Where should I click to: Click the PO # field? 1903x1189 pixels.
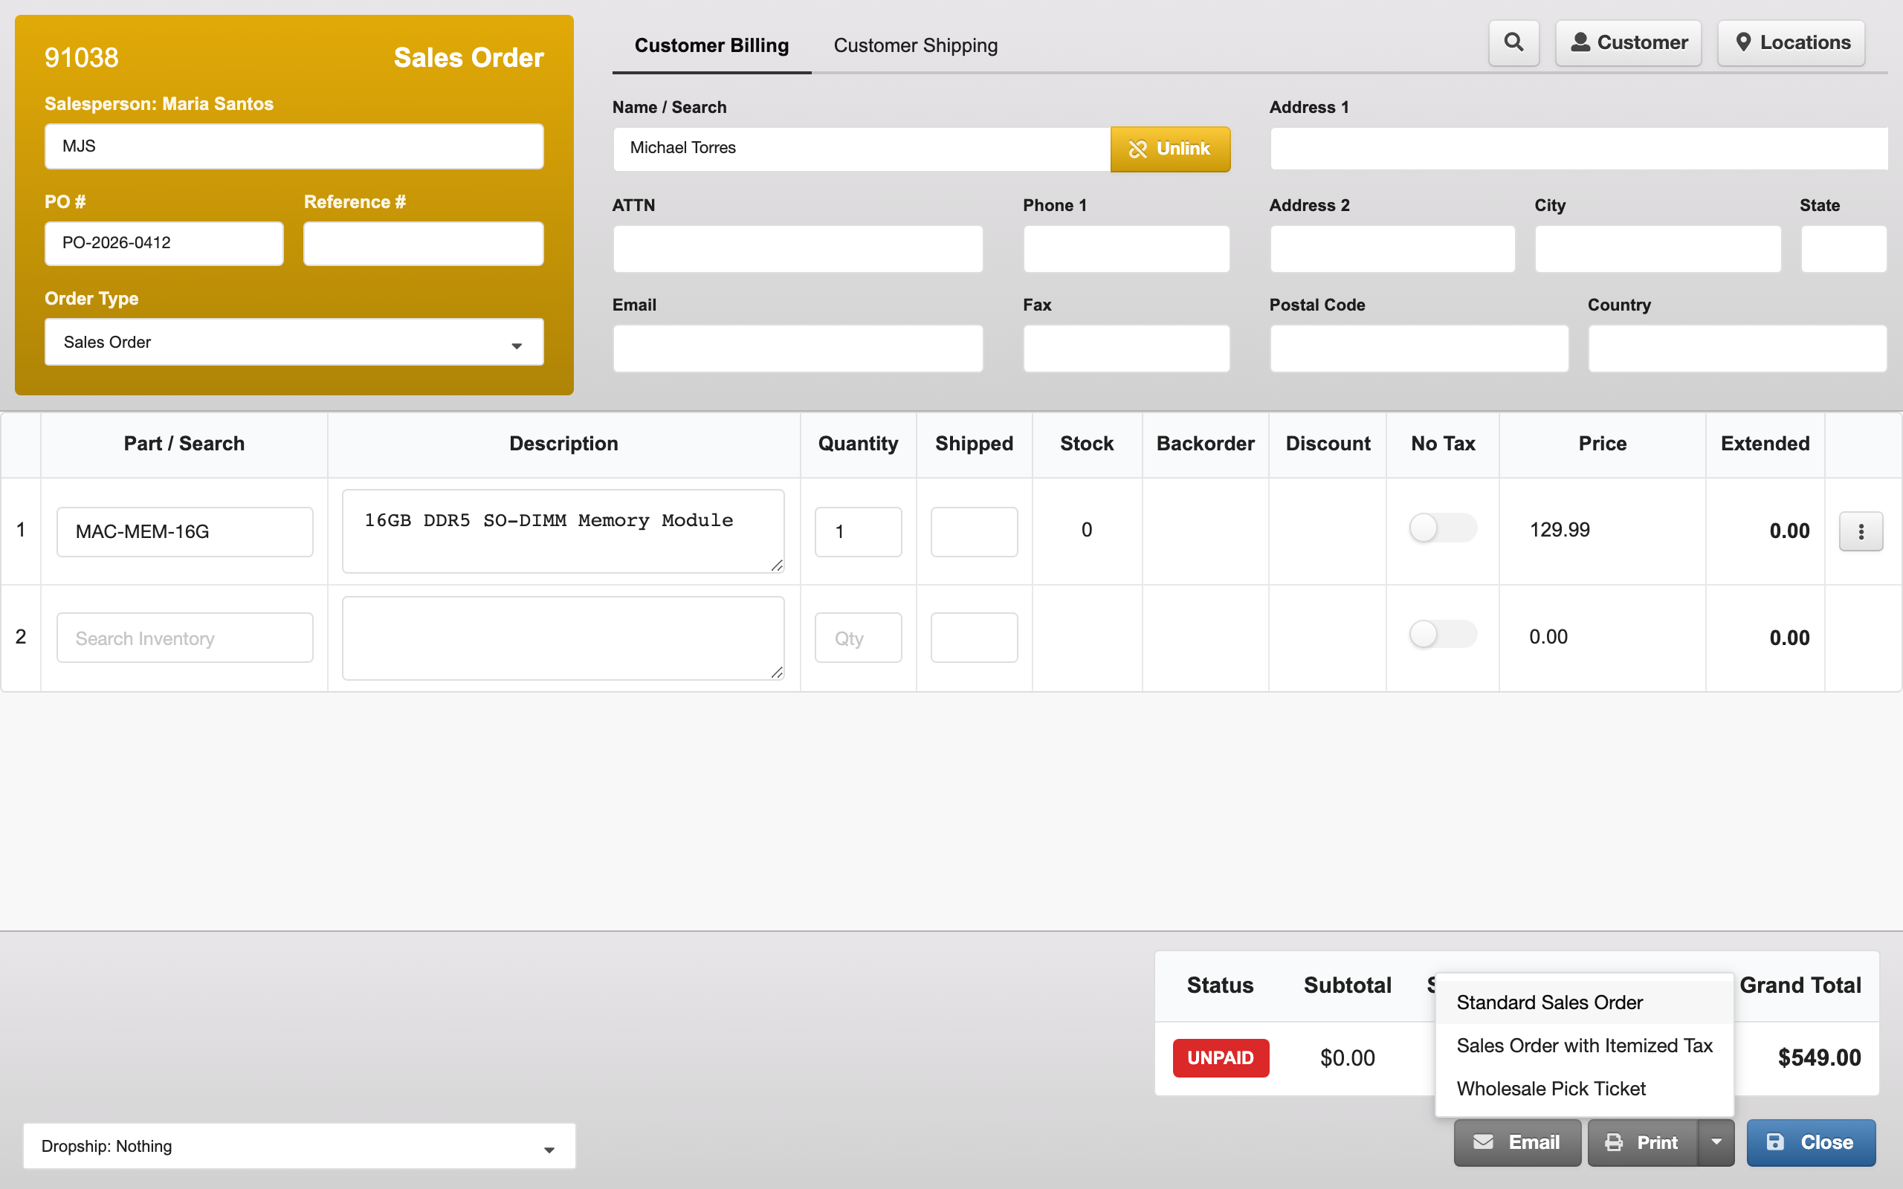tap(164, 243)
